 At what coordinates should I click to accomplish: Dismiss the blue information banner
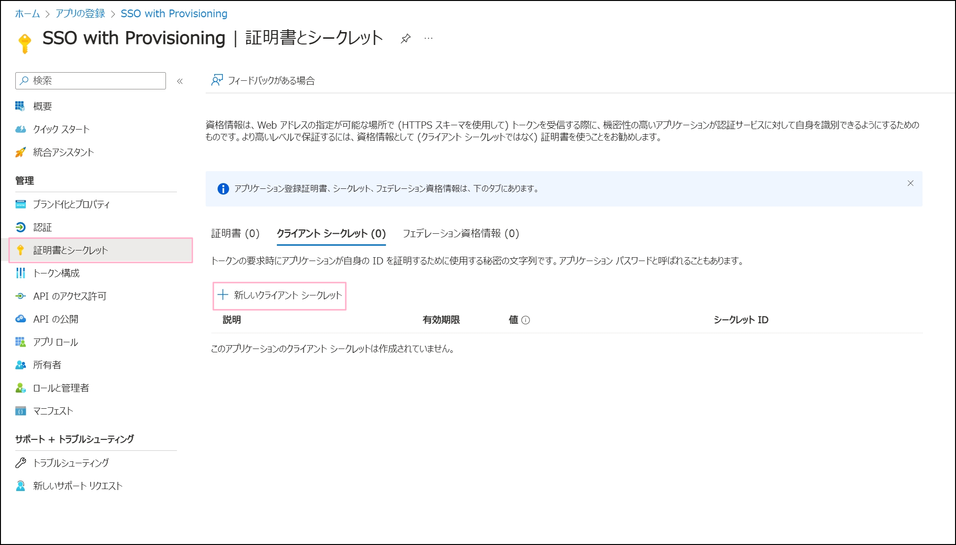910,183
